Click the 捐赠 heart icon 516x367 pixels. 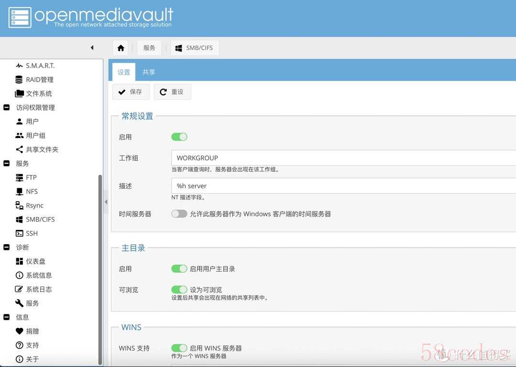pyautogui.click(x=19, y=331)
